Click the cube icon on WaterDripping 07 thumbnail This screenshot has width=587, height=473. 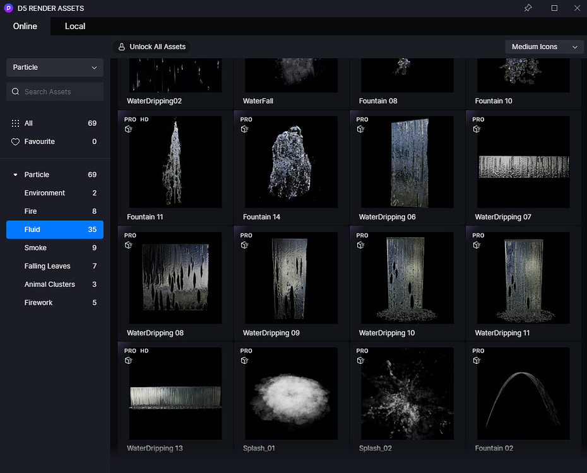point(477,129)
